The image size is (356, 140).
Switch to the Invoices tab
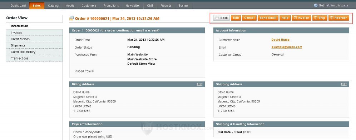tap(34, 32)
